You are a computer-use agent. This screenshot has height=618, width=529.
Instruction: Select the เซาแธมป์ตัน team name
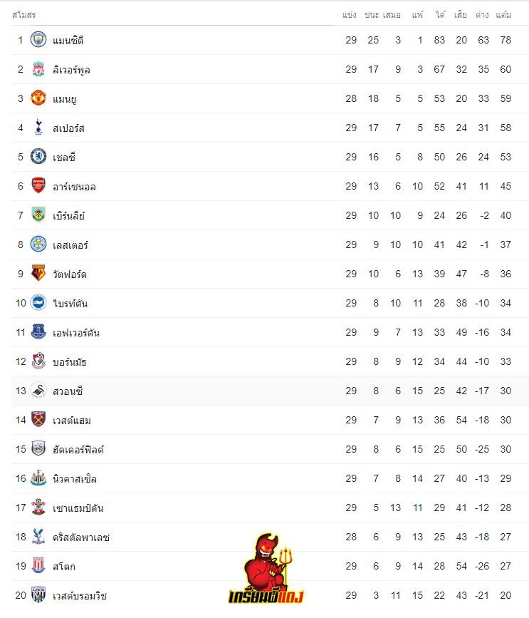pyautogui.click(x=78, y=508)
